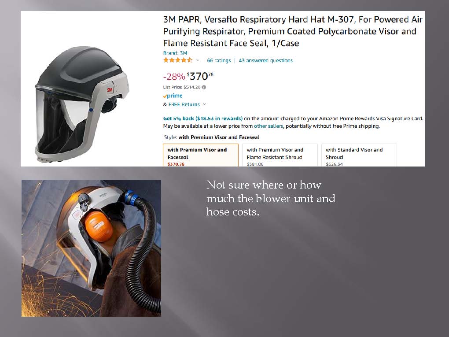Click the 3M Versaflo product title
Image resolution: width=449 pixels, height=337 pixels.
tap(293, 31)
